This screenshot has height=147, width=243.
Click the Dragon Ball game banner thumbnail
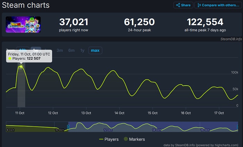(23, 24)
